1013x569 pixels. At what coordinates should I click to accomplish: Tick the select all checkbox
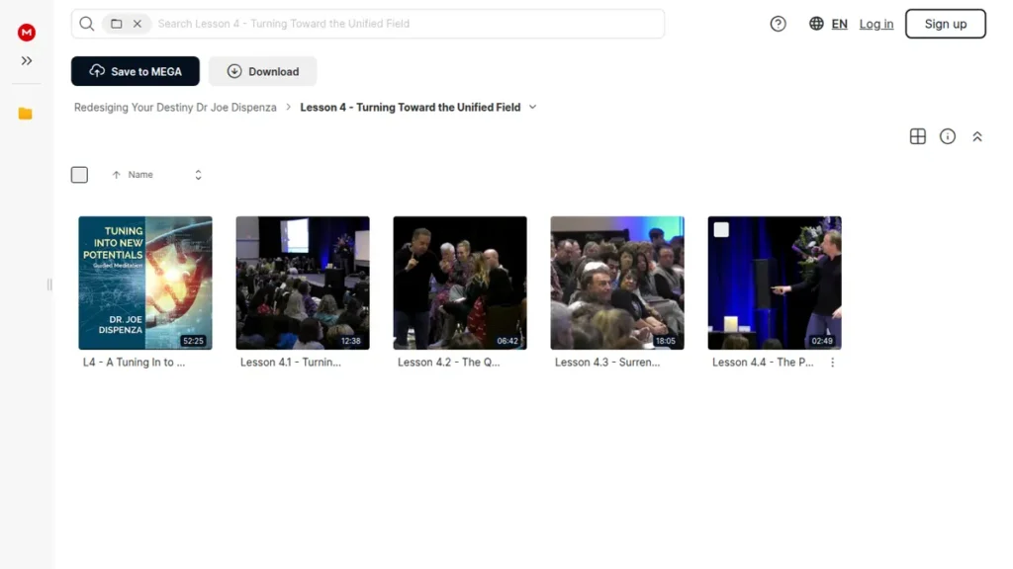pos(79,175)
